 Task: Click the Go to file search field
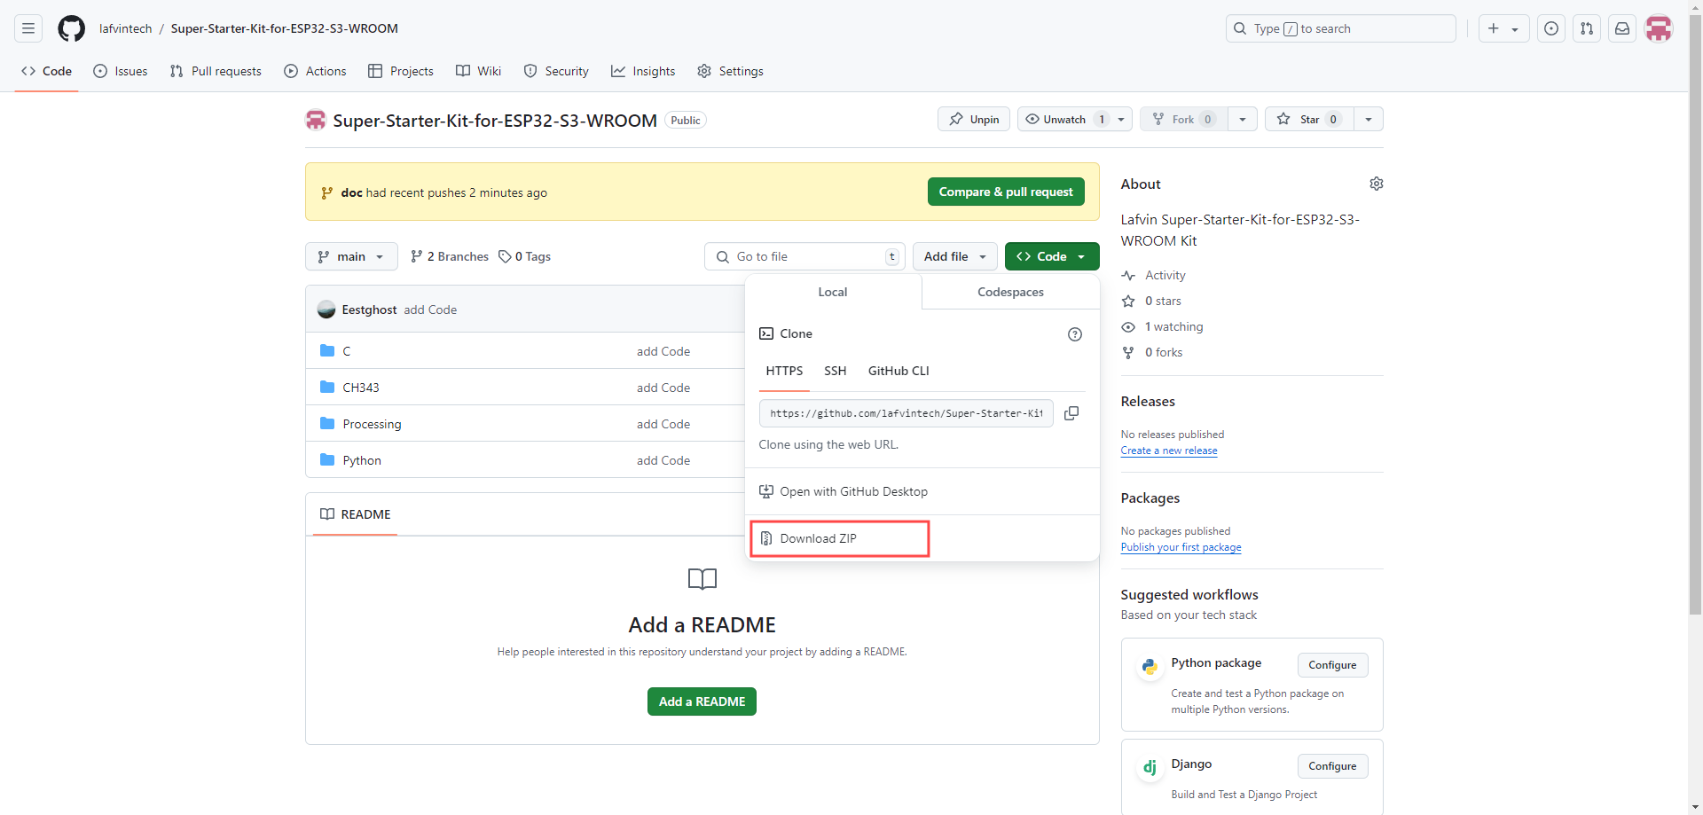pyautogui.click(x=805, y=256)
